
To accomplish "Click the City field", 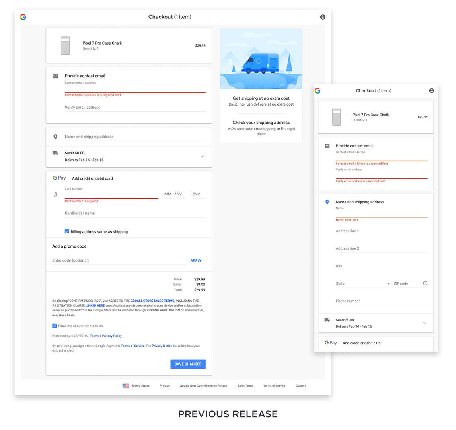I will click(382, 266).
